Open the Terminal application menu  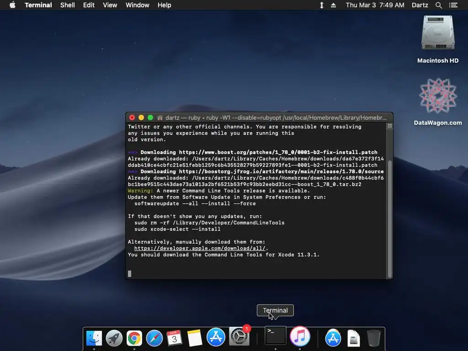[x=38, y=5]
